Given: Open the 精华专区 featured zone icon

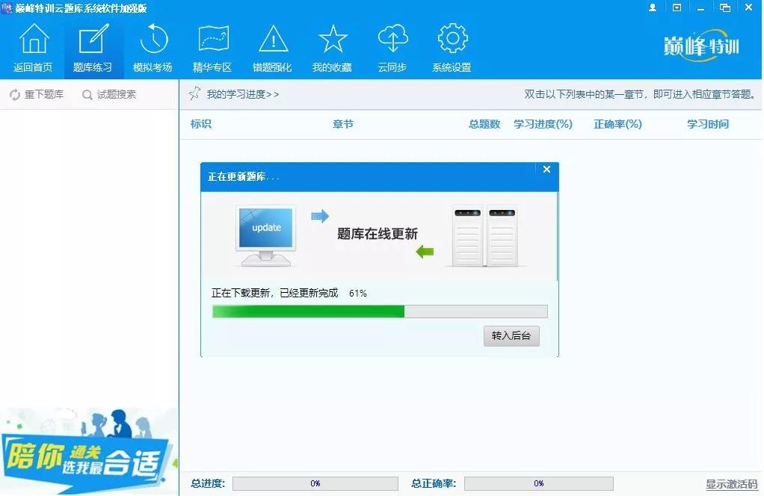Looking at the screenshot, I should (x=213, y=46).
